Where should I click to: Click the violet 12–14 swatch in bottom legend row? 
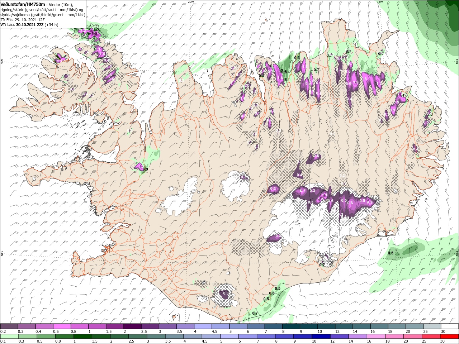coord(339,336)
